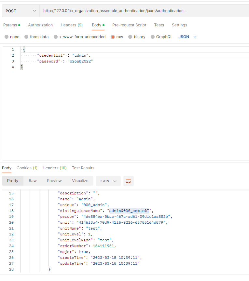Open the request Settings tab
This screenshot has width=249, height=281.
[179, 25]
